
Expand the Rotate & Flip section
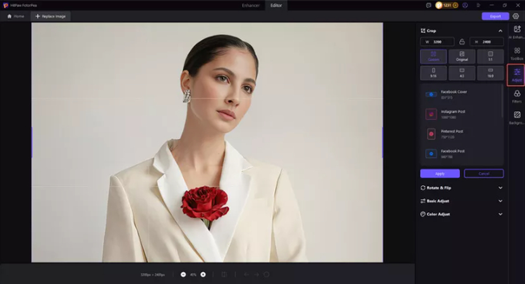(x=500, y=188)
